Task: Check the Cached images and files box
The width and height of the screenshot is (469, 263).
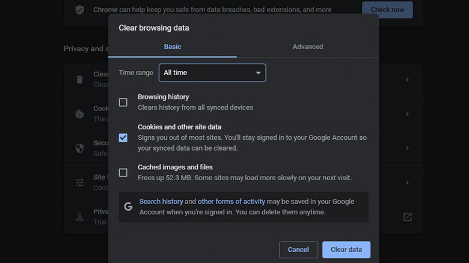Action: point(123,172)
